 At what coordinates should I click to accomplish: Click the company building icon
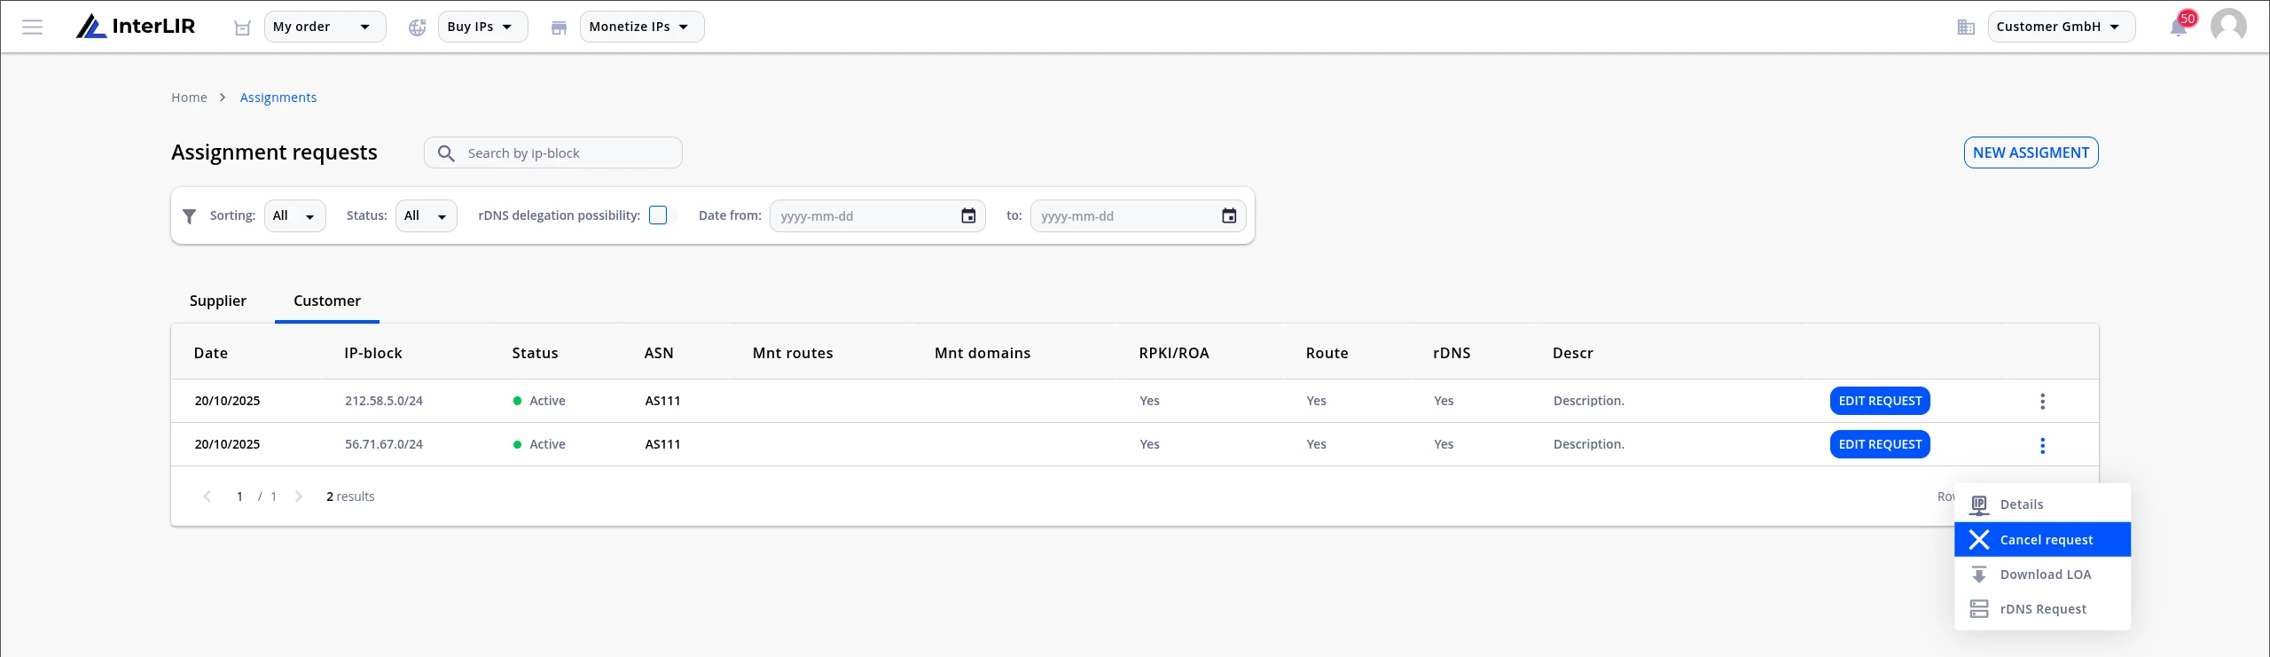(1966, 27)
